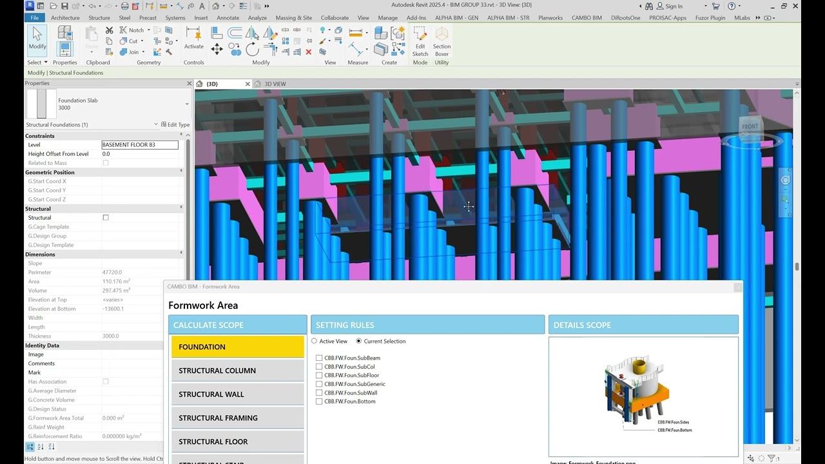Toggle the Structural checkbox
Image resolution: width=825 pixels, height=464 pixels.
pyautogui.click(x=106, y=218)
